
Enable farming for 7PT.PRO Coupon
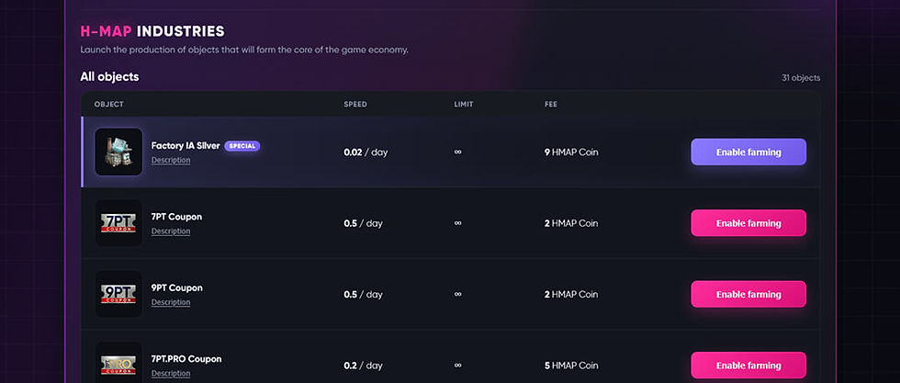coord(748,366)
